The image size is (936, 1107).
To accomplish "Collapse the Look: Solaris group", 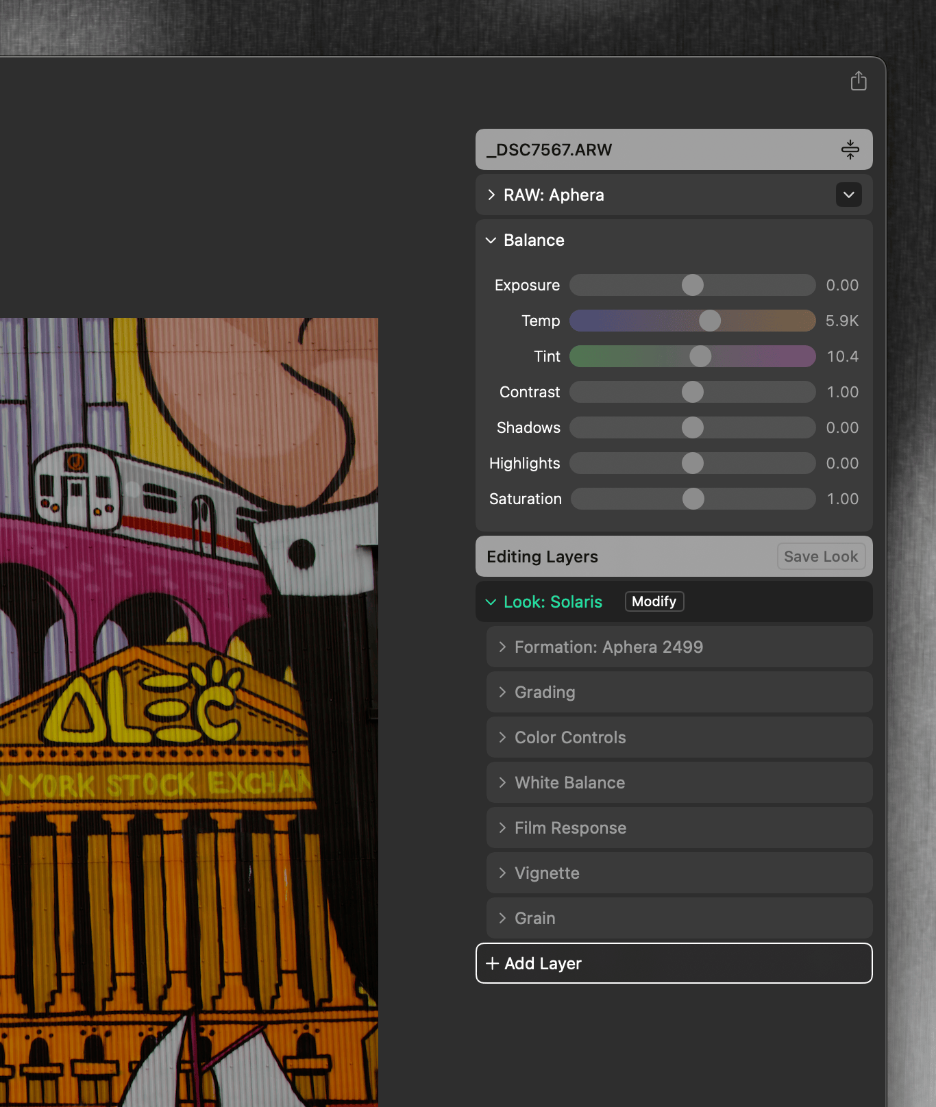I will tap(491, 602).
